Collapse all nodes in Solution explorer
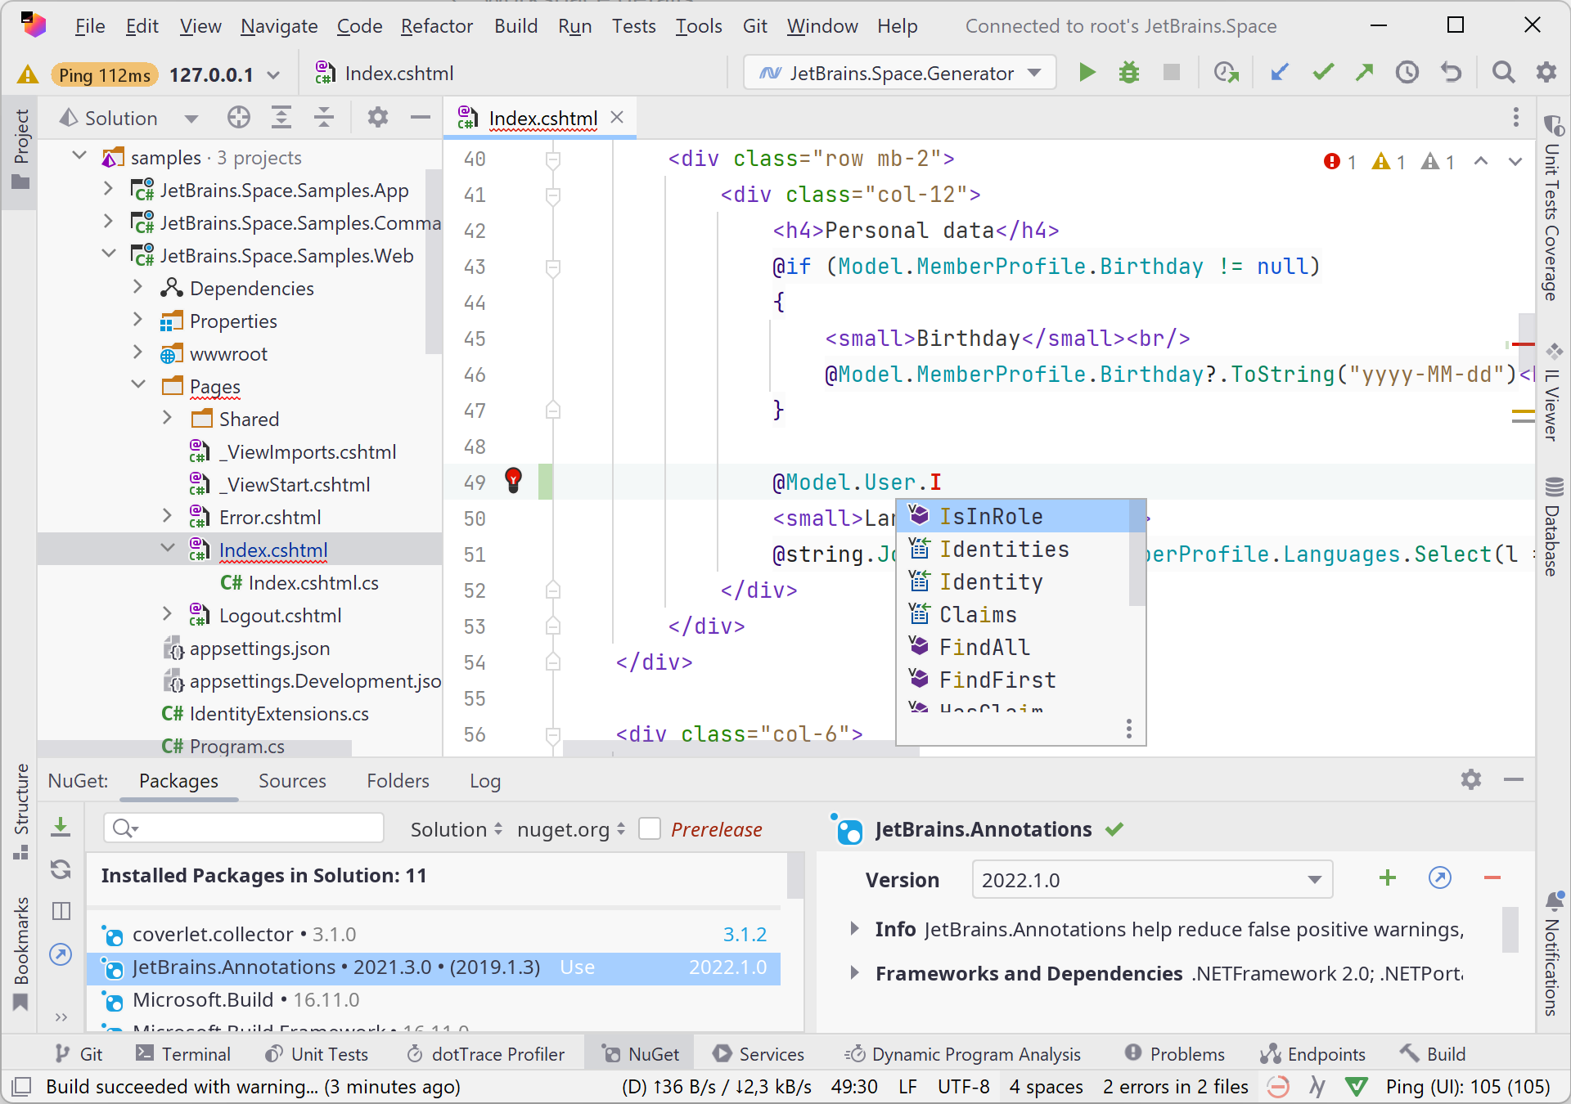Viewport: 1571px width, 1104px height. 324,118
